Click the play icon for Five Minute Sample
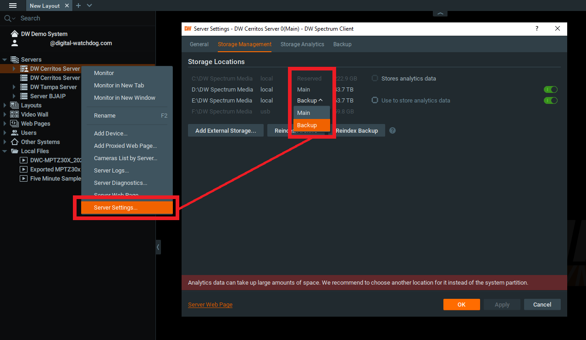This screenshot has height=340, width=586. [23, 178]
